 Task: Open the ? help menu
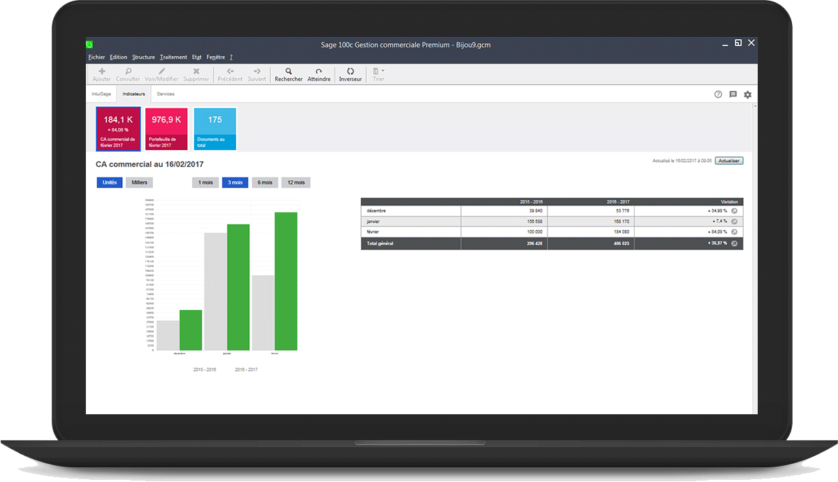[x=231, y=57]
